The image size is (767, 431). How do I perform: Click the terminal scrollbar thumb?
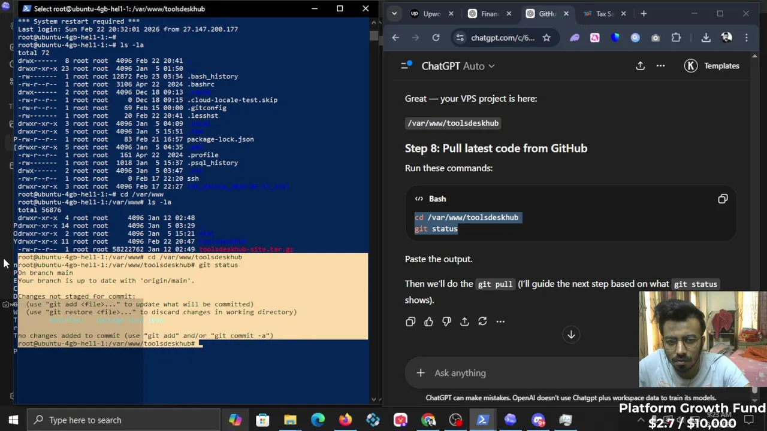[x=374, y=35]
